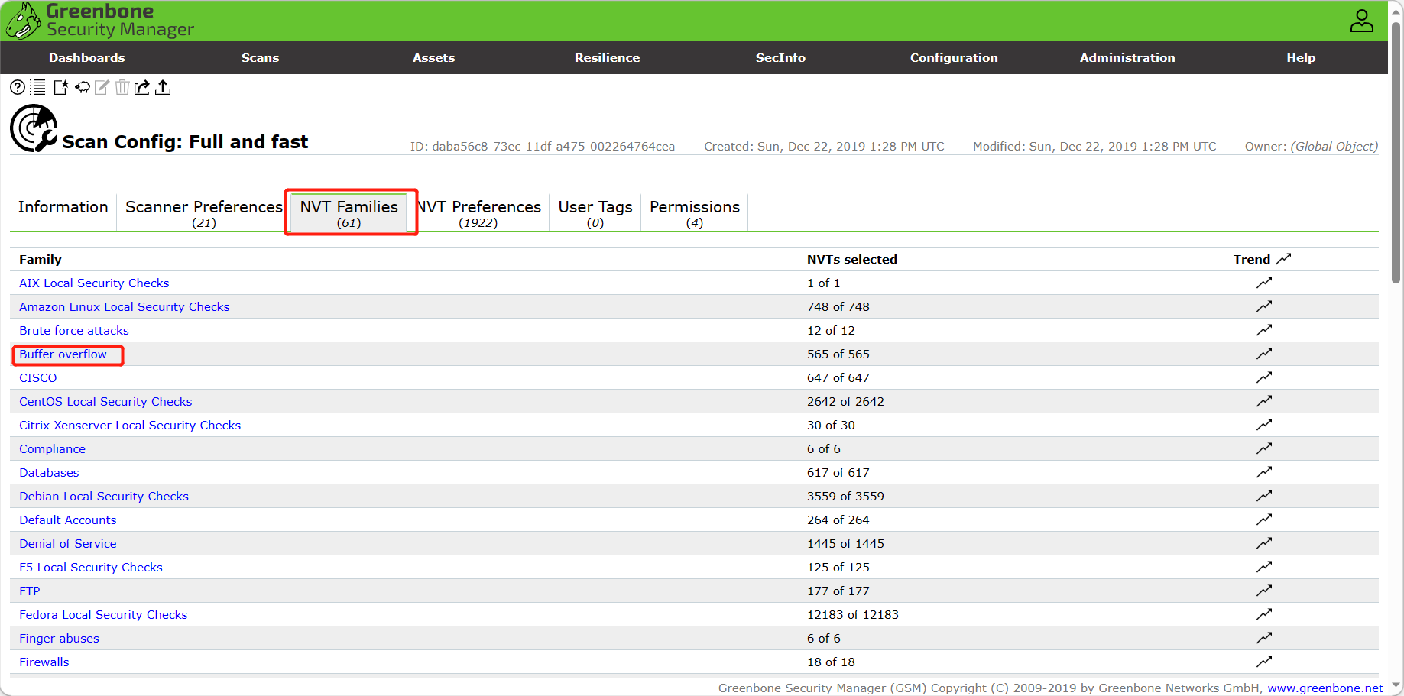Screen dimensions: 1404x696
Task: Open the Buffer overflow family link
Action: click(63, 354)
